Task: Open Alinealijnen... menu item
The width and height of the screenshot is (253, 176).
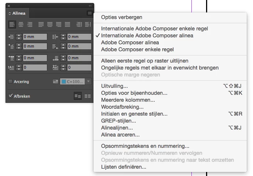Action: coord(170,128)
